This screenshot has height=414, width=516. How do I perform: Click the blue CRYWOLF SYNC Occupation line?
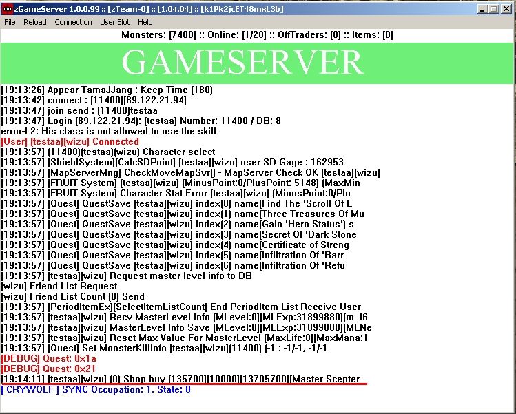tap(96, 389)
